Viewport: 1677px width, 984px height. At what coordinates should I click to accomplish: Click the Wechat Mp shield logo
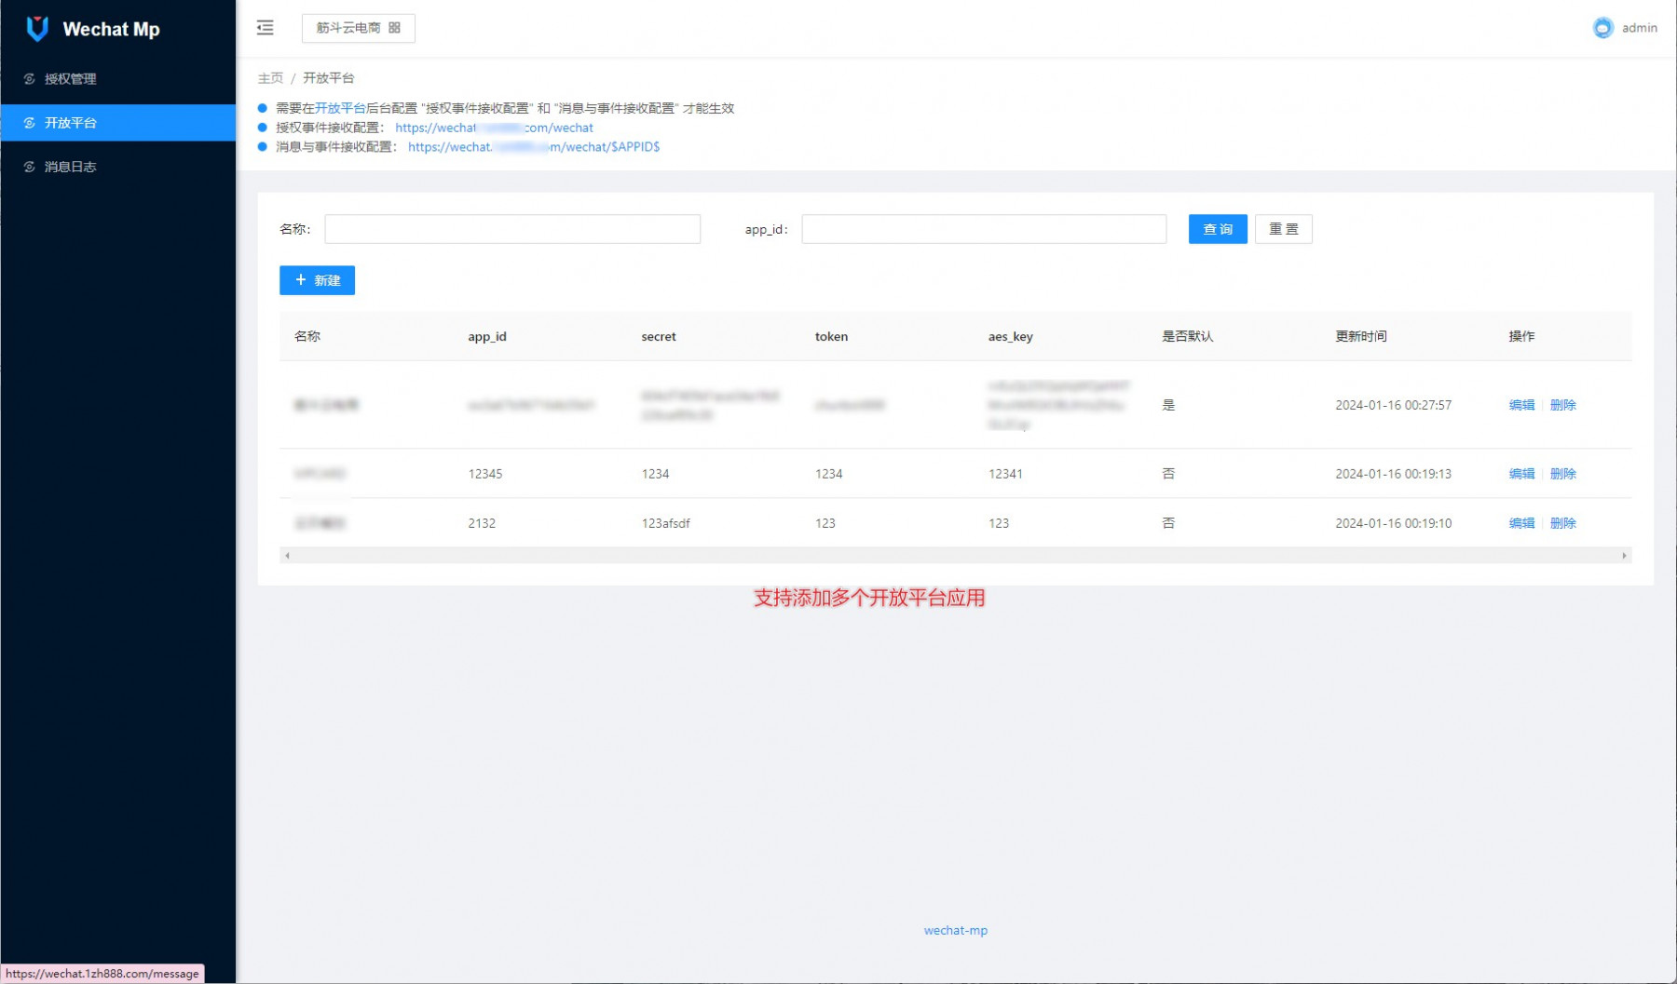click(x=37, y=29)
